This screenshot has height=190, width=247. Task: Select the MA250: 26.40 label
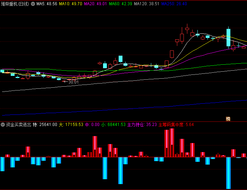point(174,4)
